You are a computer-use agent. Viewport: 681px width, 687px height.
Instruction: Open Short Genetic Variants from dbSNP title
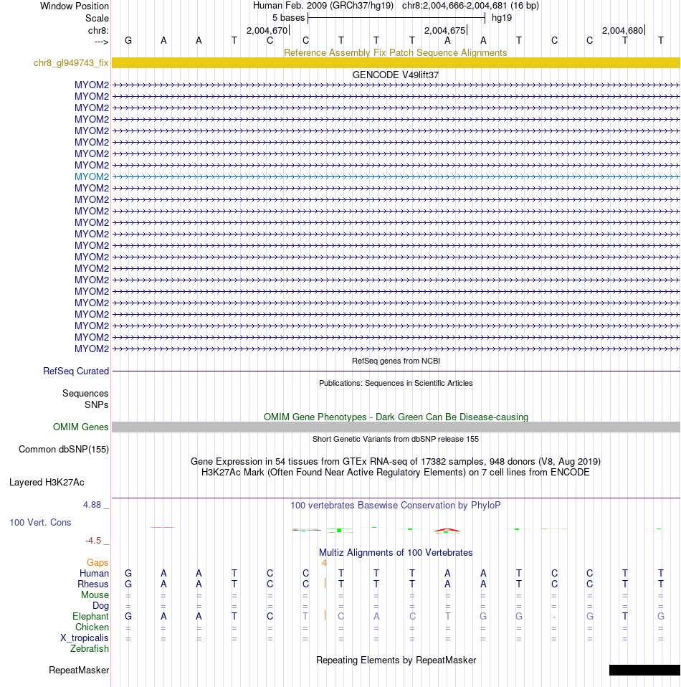tap(396, 439)
